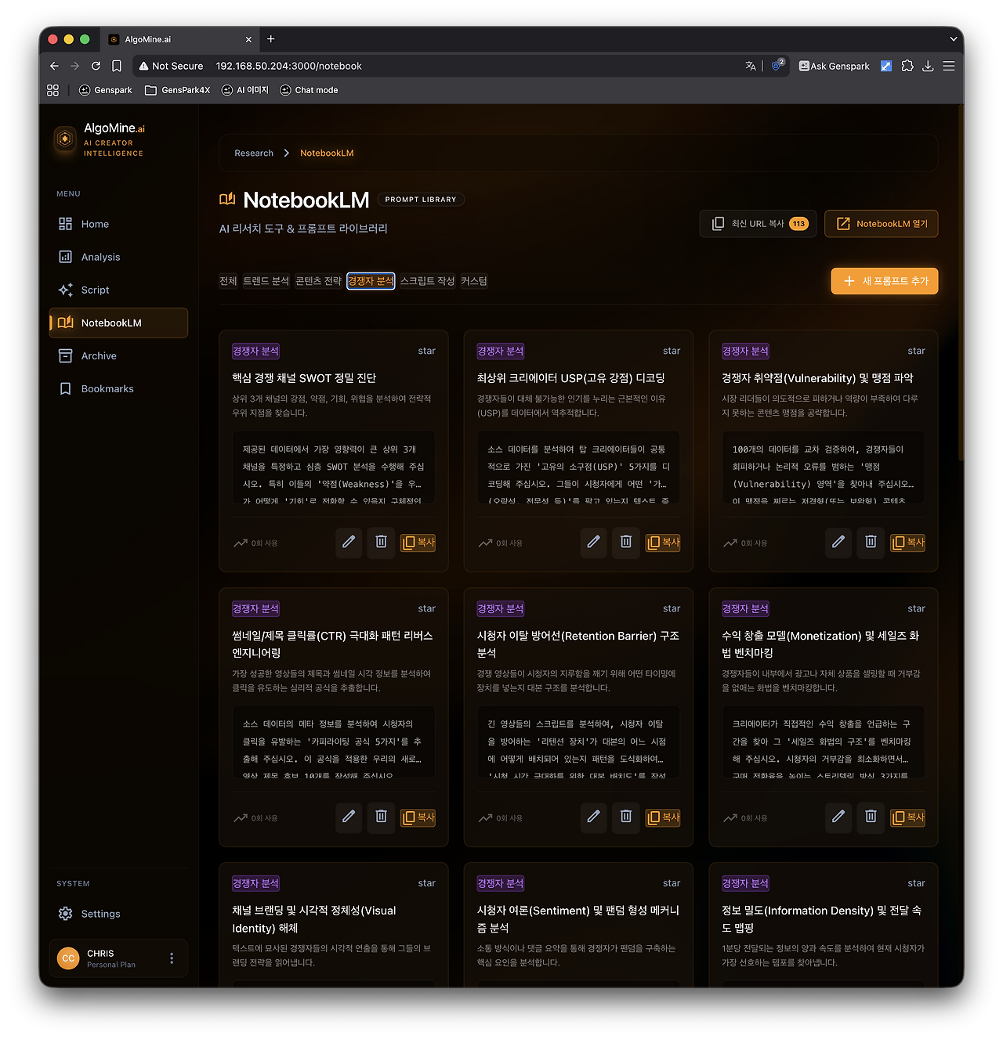Viewport: 1003px width, 1039px height.
Task: Select the NotebookLM icon in the sidebar
Action: [66, 323]
